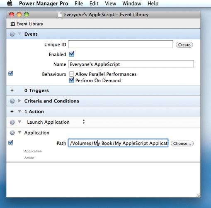211x208 pixels.
Task: Click the Event Library building icon
Action: 13,24
